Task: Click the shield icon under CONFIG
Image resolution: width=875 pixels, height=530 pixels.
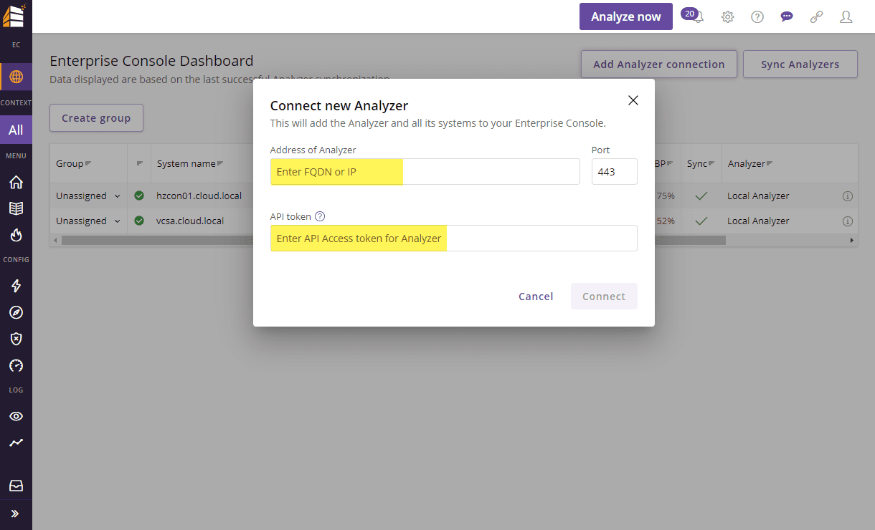Action: pyautogui.click(x=16, y=339)
